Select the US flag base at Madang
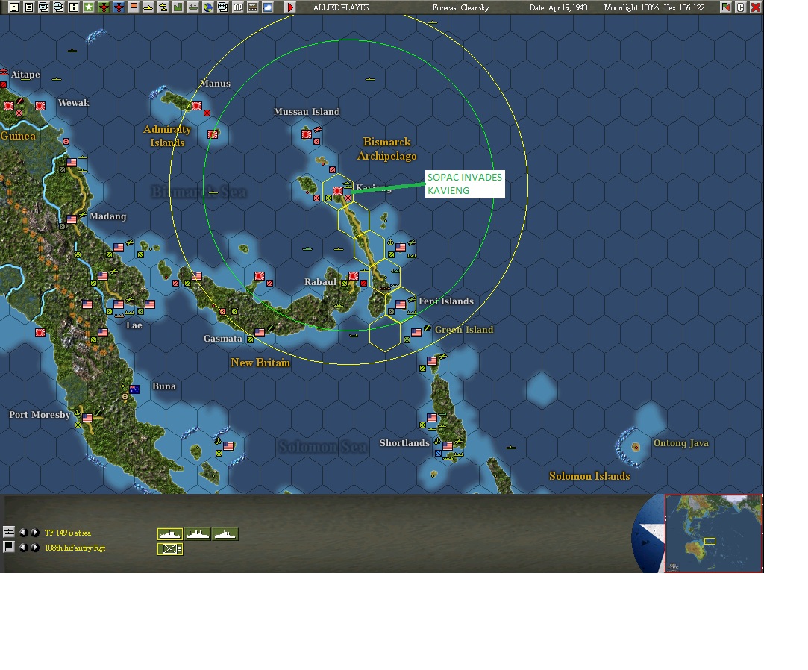The height and width of the screenshot is (670, 808). [72, 219]
